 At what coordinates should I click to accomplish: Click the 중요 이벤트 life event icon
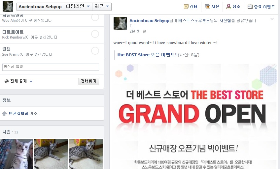coord(250,7)
